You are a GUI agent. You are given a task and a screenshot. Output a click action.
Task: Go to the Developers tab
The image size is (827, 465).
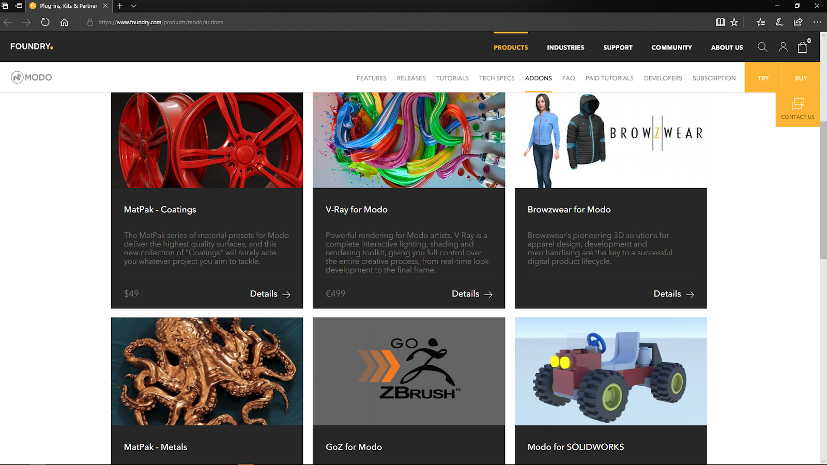point(663,78)
